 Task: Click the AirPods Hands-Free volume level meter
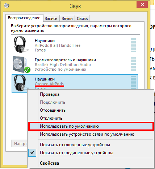[133, 45]
